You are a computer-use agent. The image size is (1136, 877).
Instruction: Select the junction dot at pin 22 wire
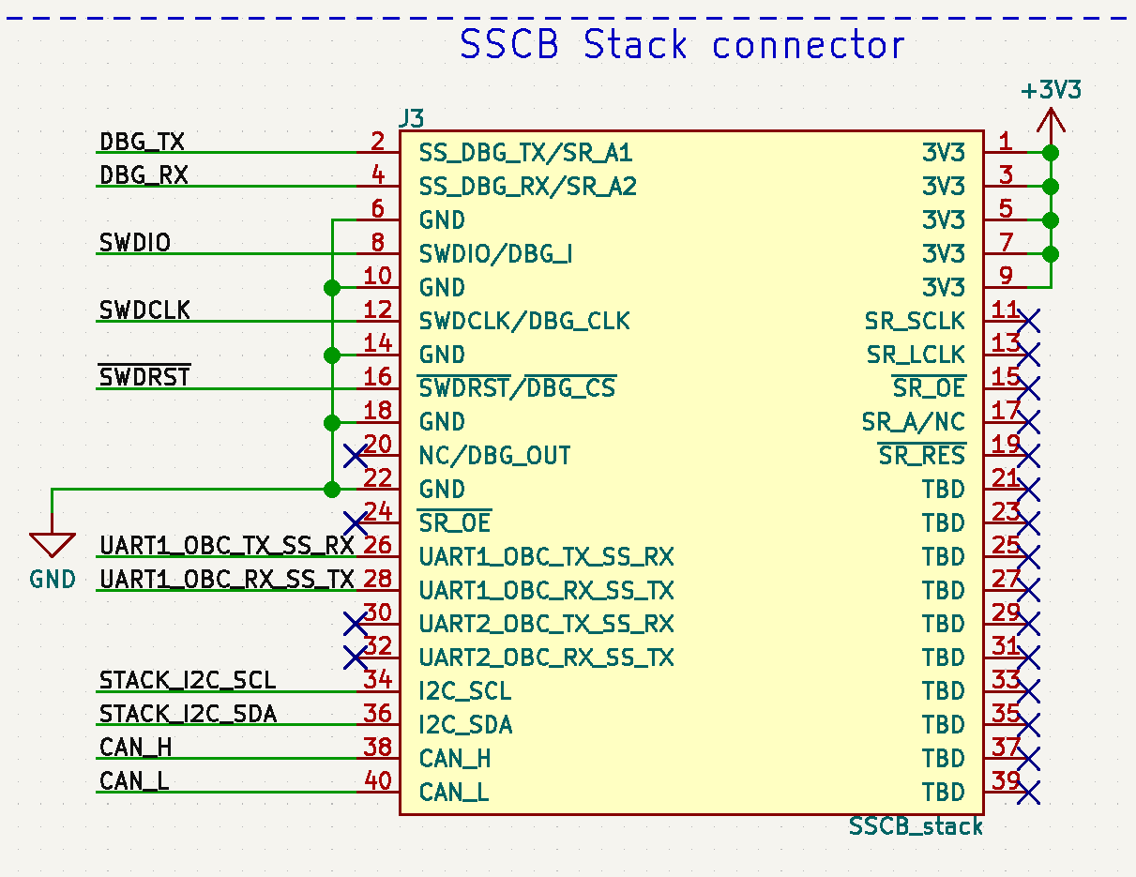pos(331,490)
